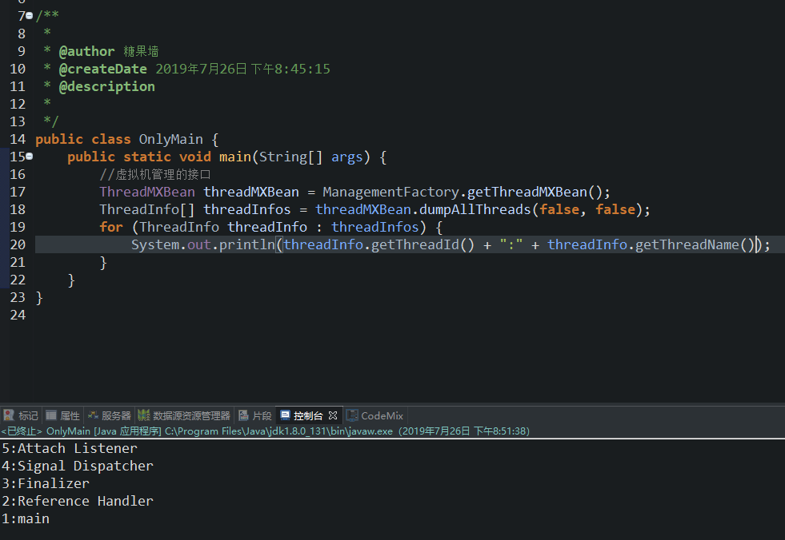Switch to the 片段 (Snippets) tab

pos(254,415)
